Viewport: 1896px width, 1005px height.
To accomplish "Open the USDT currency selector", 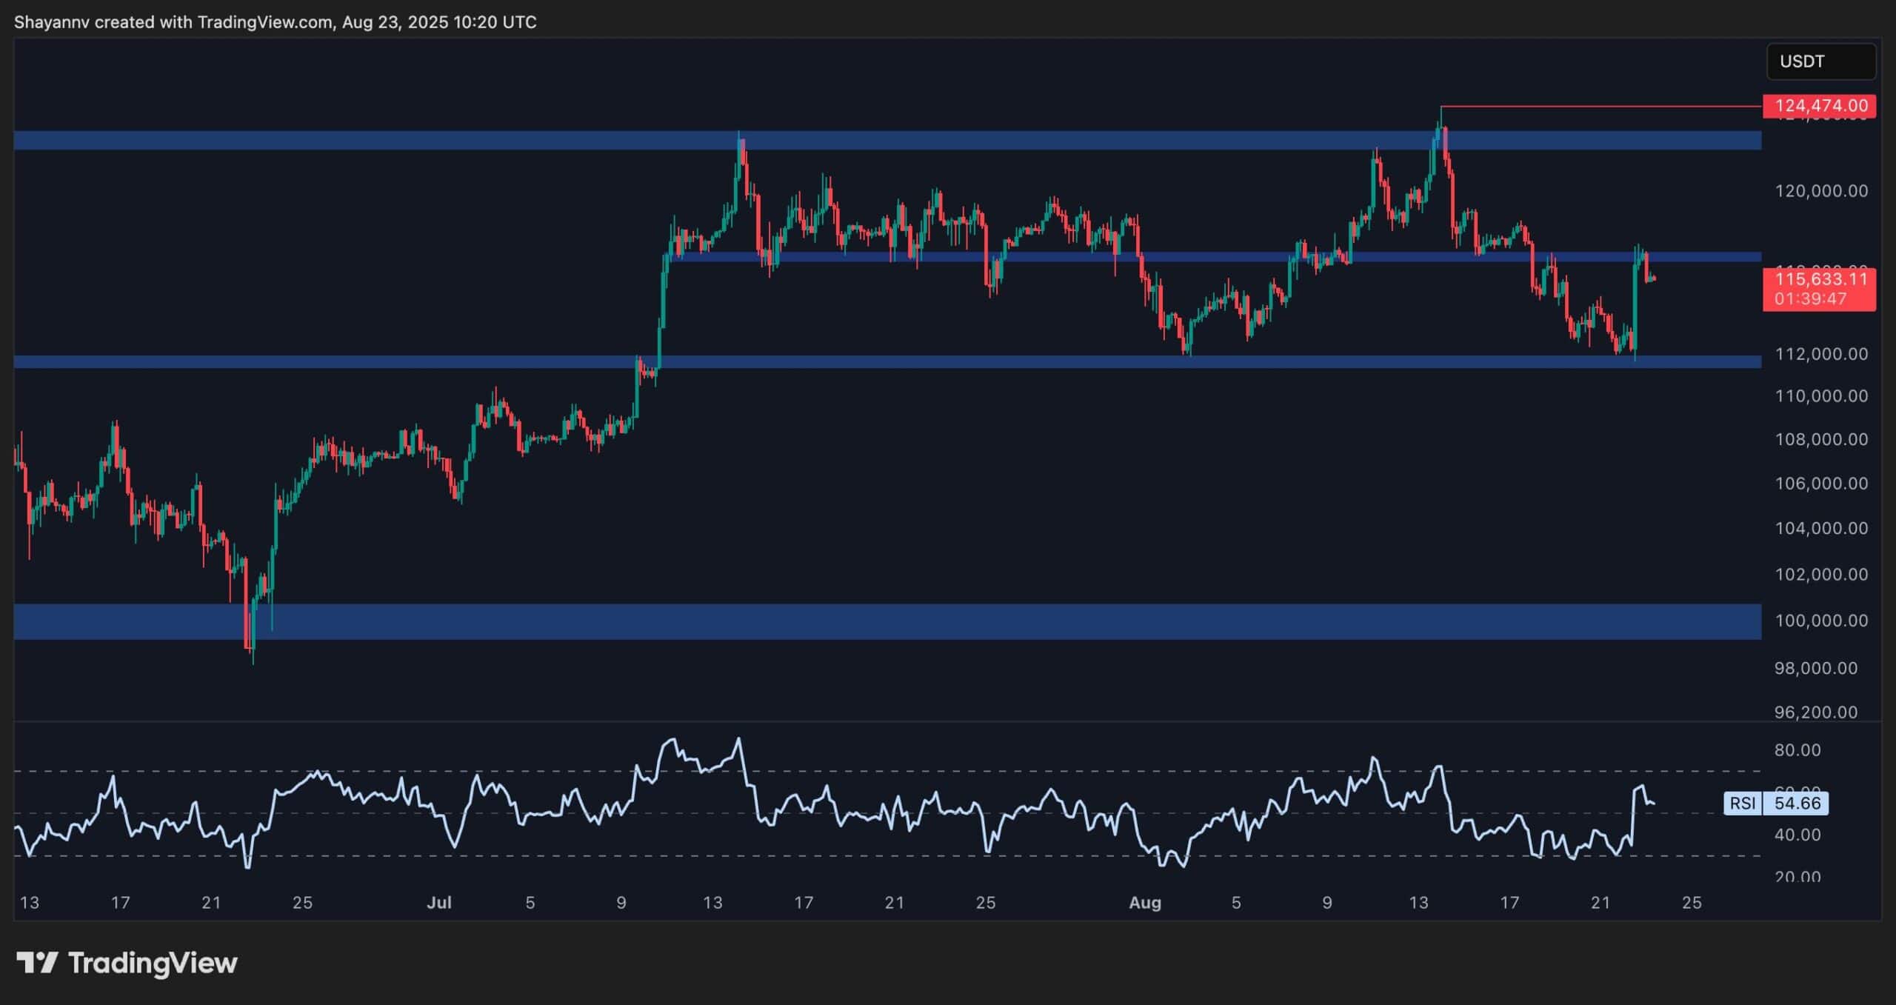I will [1820, 61].
